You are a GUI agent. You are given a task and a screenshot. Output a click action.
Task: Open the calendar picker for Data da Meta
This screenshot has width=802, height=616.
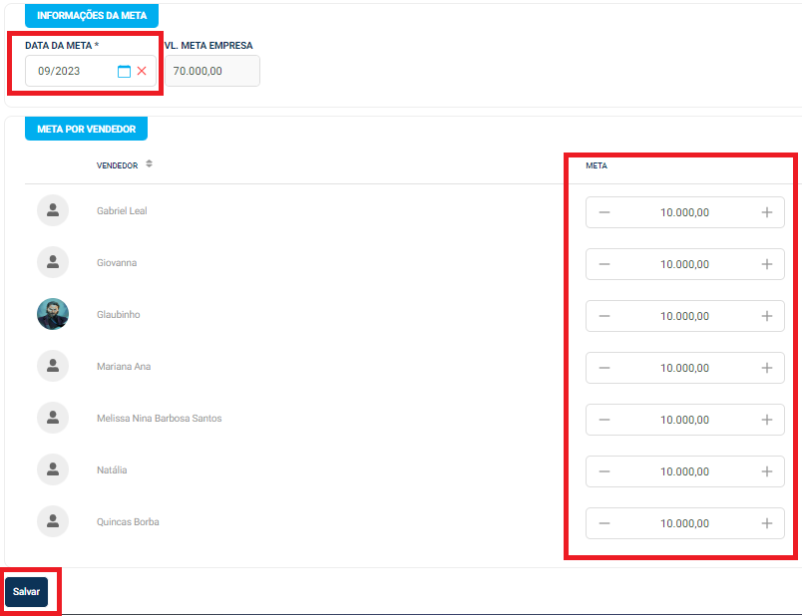[125, 71]
